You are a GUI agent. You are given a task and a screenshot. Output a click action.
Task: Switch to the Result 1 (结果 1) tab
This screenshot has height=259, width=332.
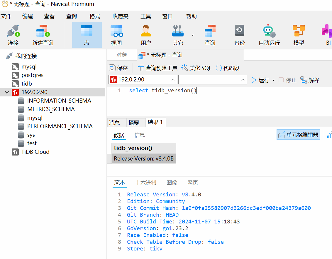coord(155,122)
